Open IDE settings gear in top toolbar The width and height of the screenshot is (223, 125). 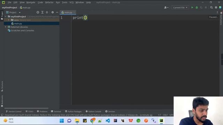pyautogui.click(x=216, y=8)
